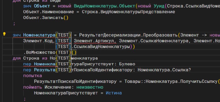Screen dimensions: 220x102
Task: Click 'НоменклатураПрисутствует' in the assignment to Истина
Action: coord(66,93)
